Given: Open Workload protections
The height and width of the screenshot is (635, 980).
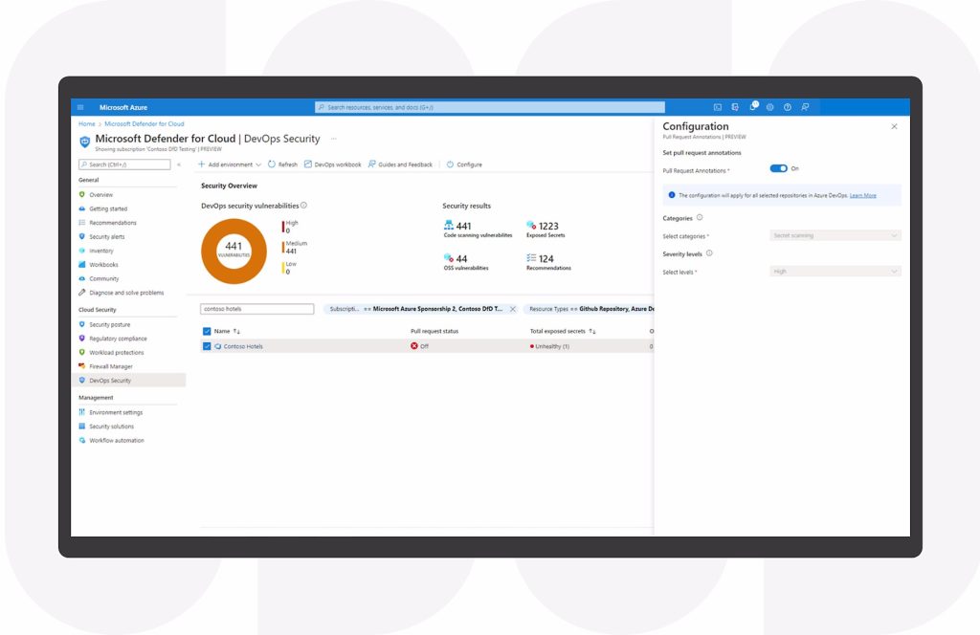Looking at the screenshot, I should click(118, 352).
